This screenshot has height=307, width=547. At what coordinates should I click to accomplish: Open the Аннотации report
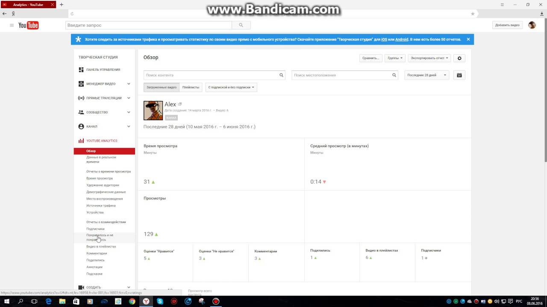[94, 267]
